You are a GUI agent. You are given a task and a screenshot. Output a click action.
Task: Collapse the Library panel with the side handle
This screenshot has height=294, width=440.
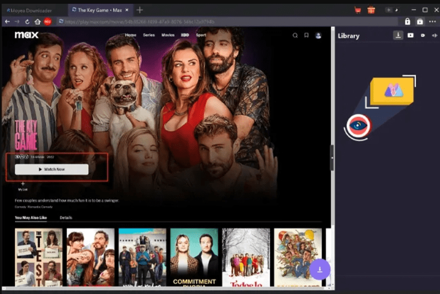(x=332, y=158)
